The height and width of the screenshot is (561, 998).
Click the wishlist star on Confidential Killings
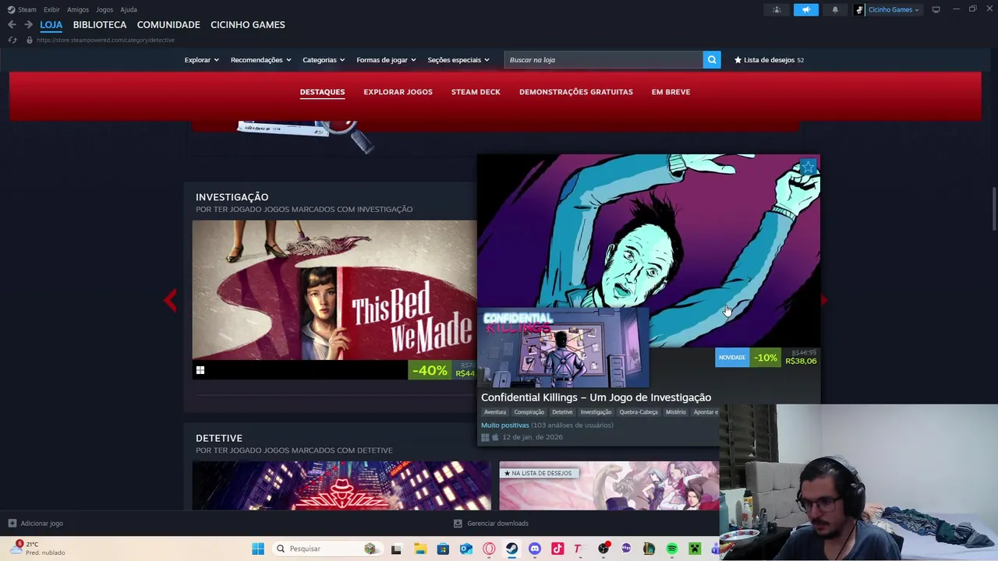809,167
